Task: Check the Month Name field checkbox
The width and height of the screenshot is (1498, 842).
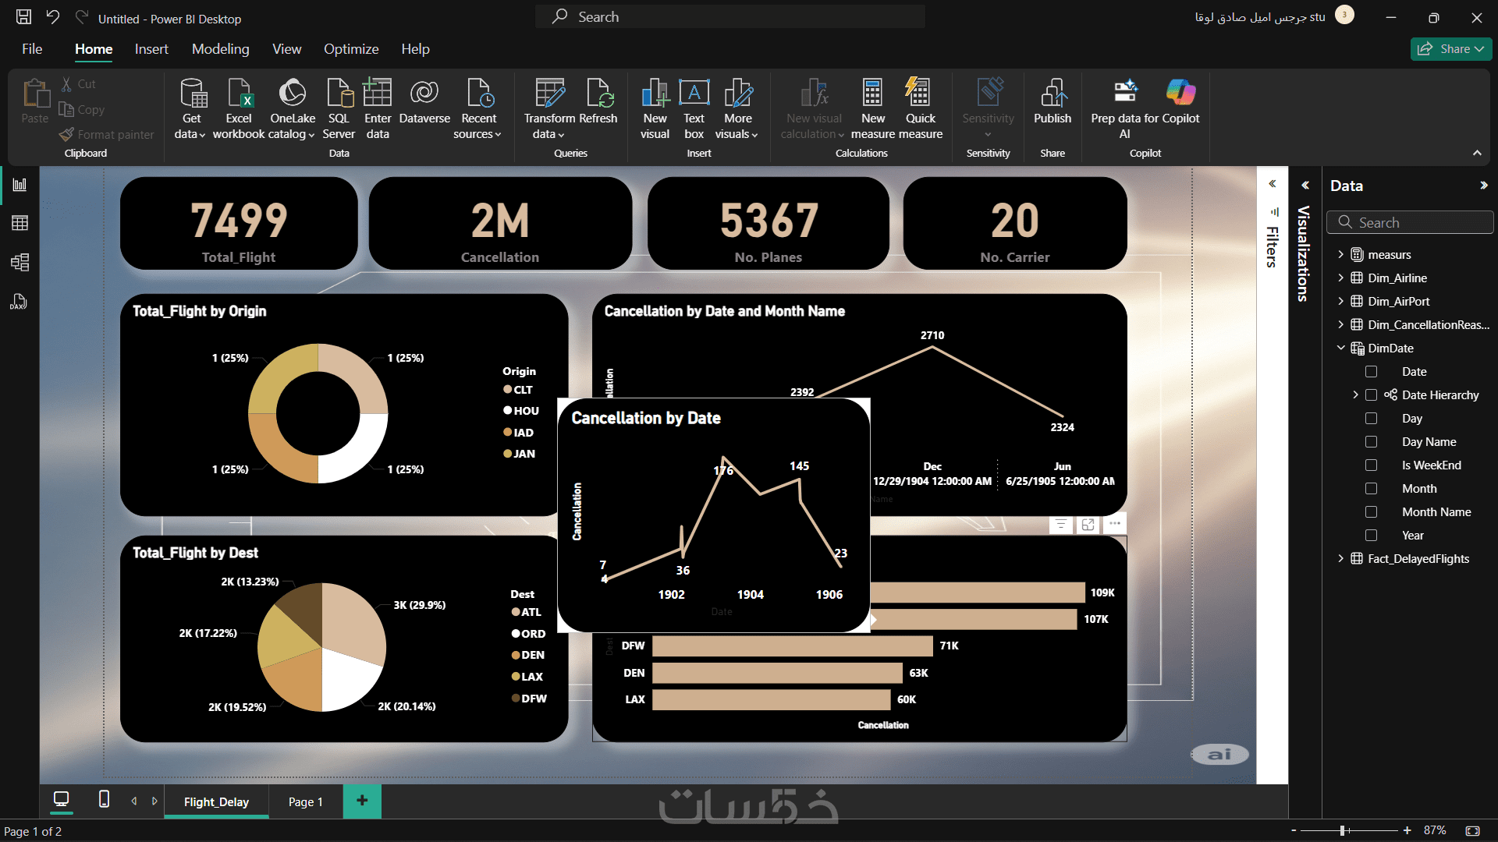Action: click(x=1371, y=512)
